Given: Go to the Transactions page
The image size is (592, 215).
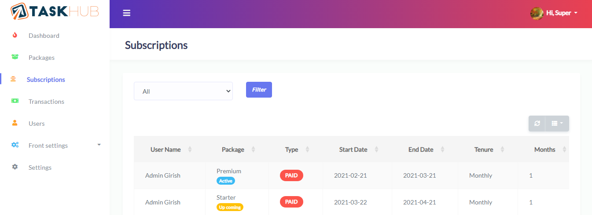Looking at the screenshot, I should (46, 102).
